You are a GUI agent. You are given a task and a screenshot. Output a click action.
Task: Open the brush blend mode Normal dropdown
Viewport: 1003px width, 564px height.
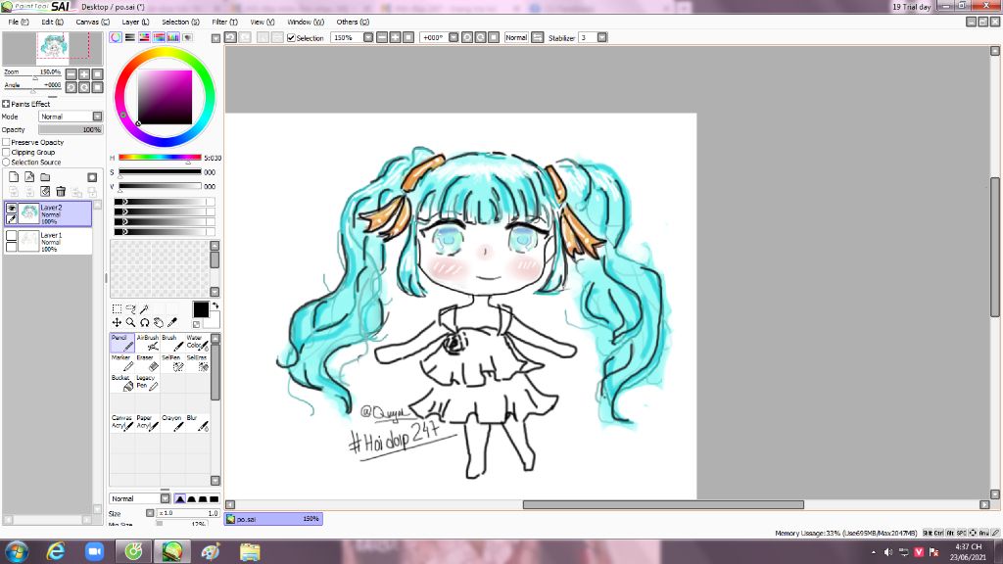tap(139, 498)
